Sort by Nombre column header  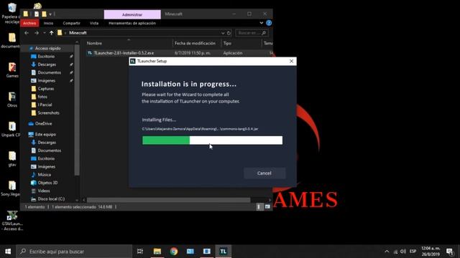coord(94,43)
